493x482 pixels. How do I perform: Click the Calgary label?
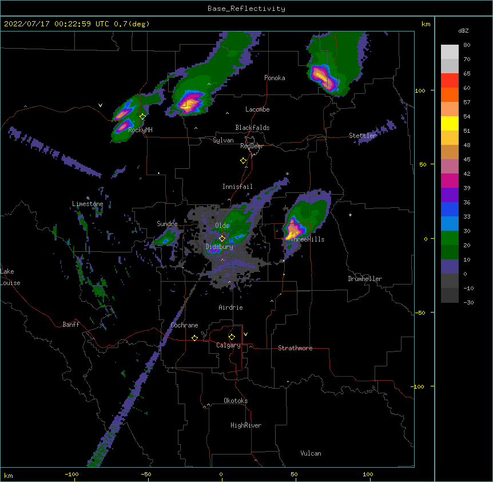(x=228, y=345)
